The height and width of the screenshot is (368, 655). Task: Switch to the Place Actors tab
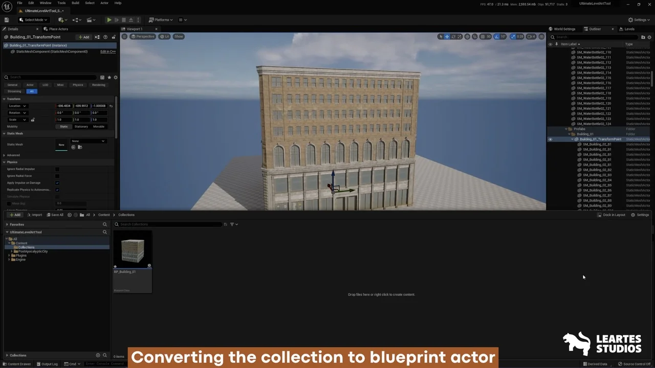pos(58,29)
